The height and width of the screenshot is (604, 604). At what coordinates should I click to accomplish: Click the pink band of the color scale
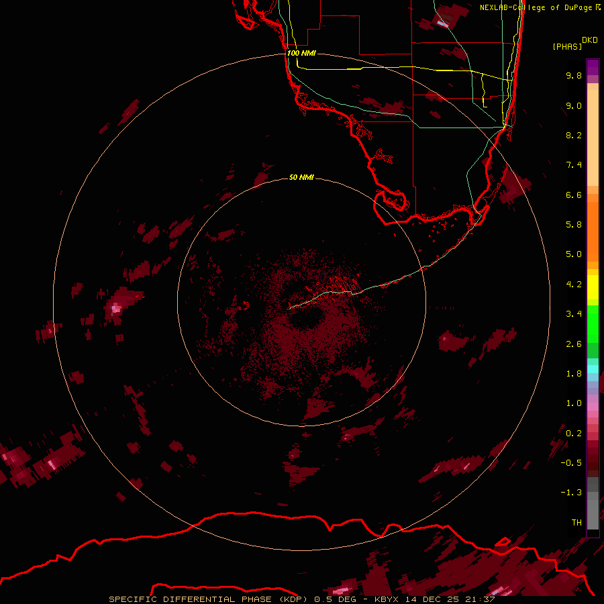[x=593, y=407]
